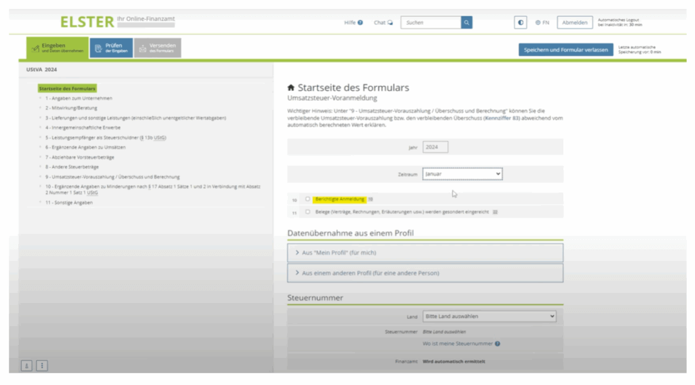Open the Land selection dropdown
695x385 pixels.
click(x=489, y=317)
